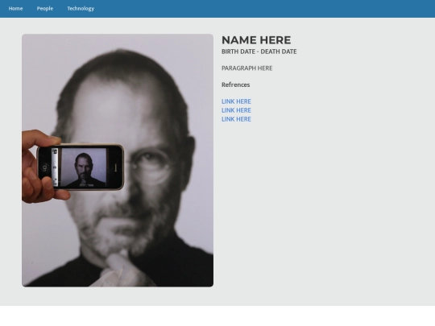Open the third LINK HERE reference
This screenshot has height=326, width=435.
coord(236,119)
